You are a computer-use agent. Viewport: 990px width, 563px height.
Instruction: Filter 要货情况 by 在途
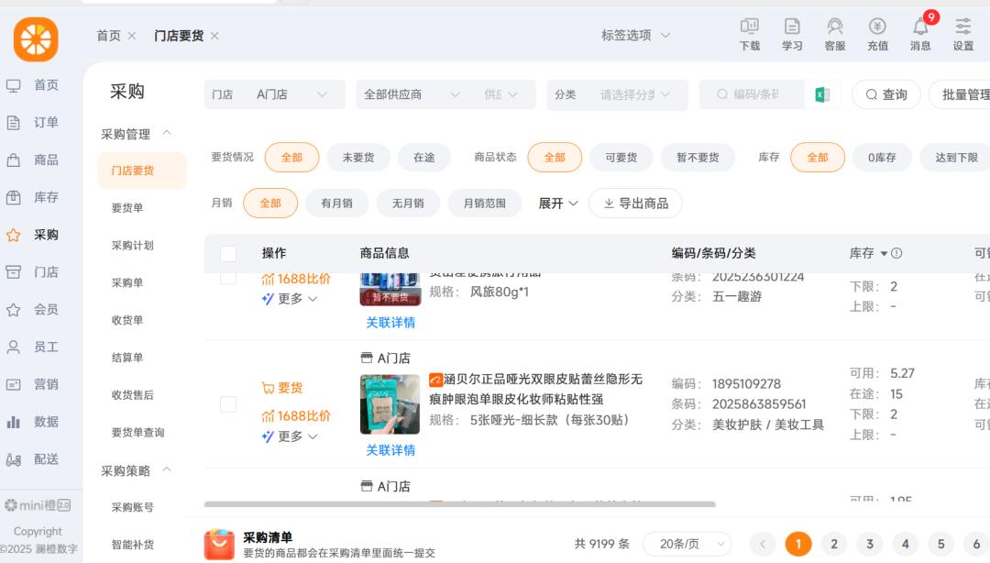click(423, 158)
